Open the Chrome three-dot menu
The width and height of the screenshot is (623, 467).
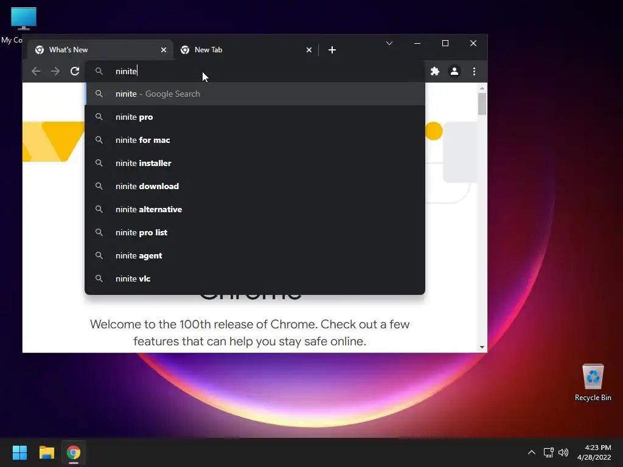(474, 71)
